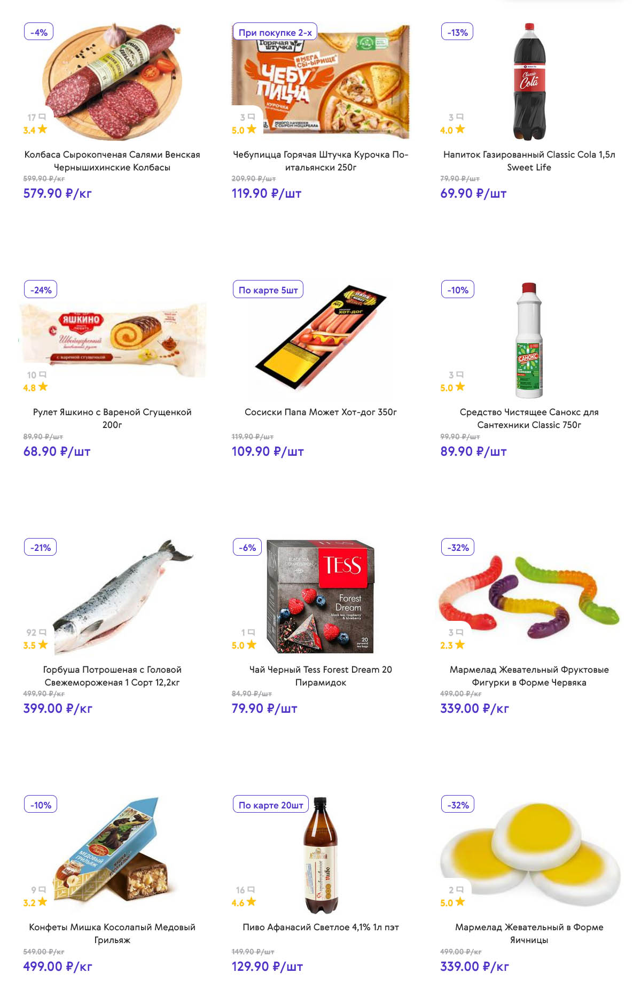Open the 'Пиво Афанасий Светлое' title link

pyautogui.click(x=320, y=927)
